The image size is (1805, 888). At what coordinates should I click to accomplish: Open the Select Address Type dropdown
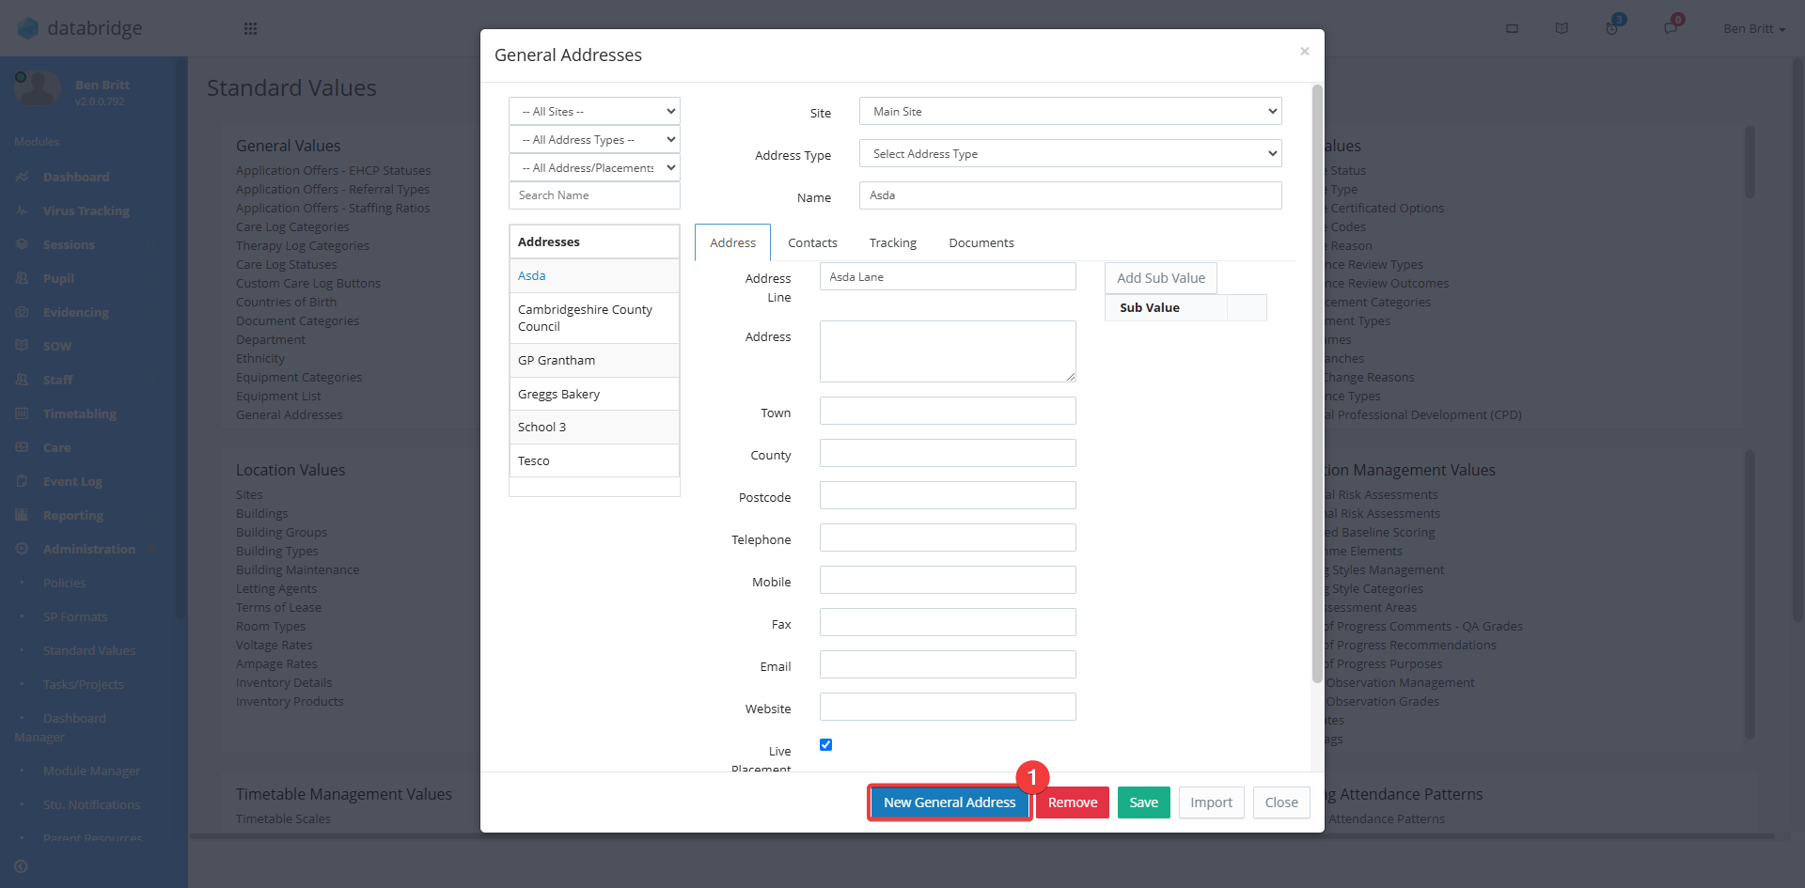pyautogui.click(x=1070, y=153)
